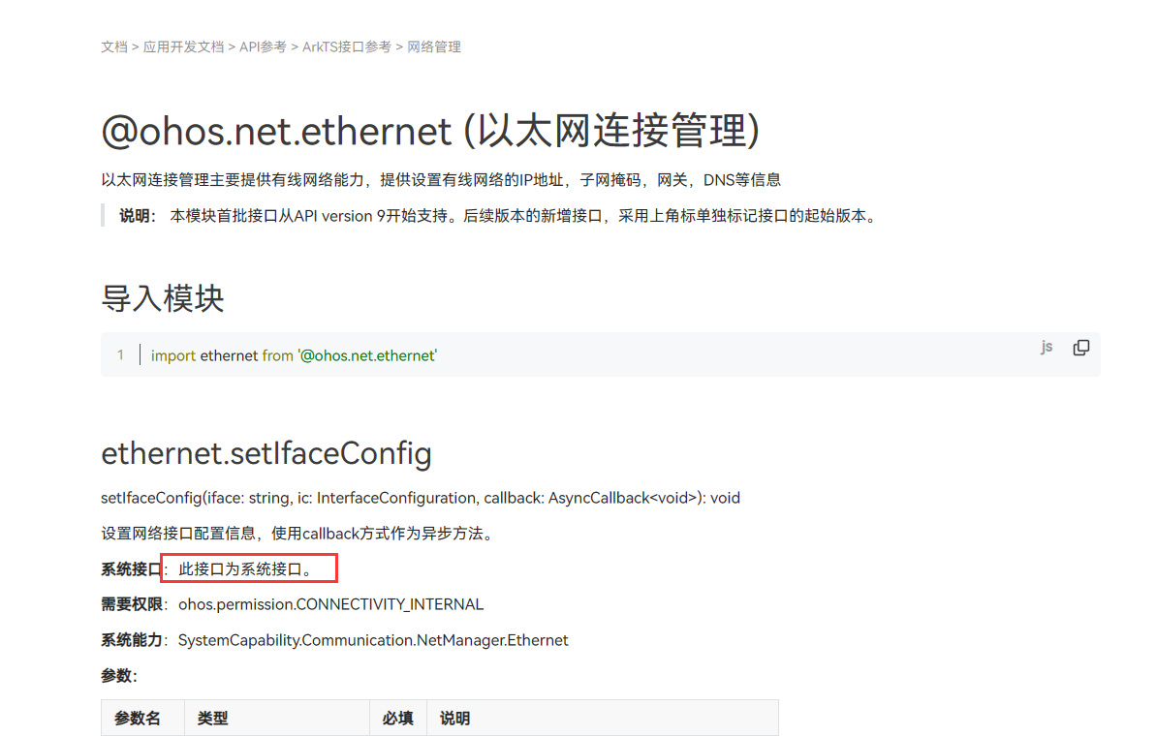Viewport: 1157px width, 736px height.
Task: Open the 文档 breadcrumb link
Action: [x=114, y=47]
